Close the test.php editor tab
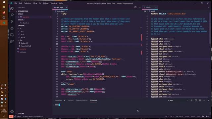The height and width of the screenshot is (119, 212). (x=66, y=7)
